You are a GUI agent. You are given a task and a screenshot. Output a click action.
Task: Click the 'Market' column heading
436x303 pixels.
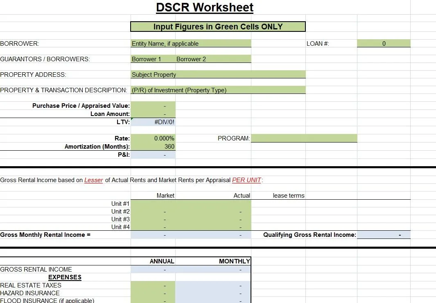[165, 196]
